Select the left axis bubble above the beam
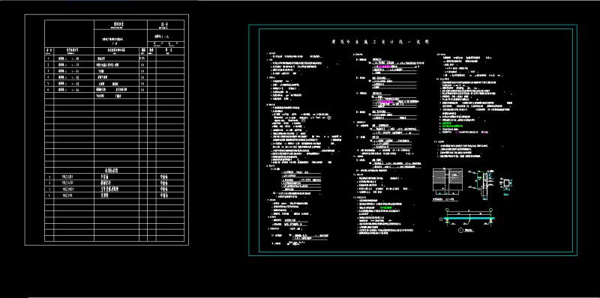This screenshot has width=600, height=298. coord(446,210)
